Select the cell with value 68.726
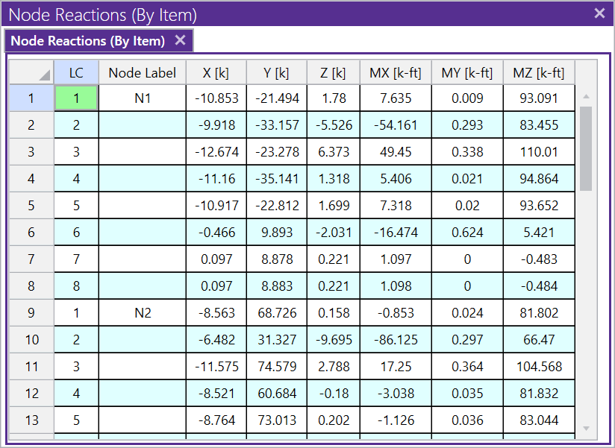Viewport: 615px width, 448px height. (276, 313)
